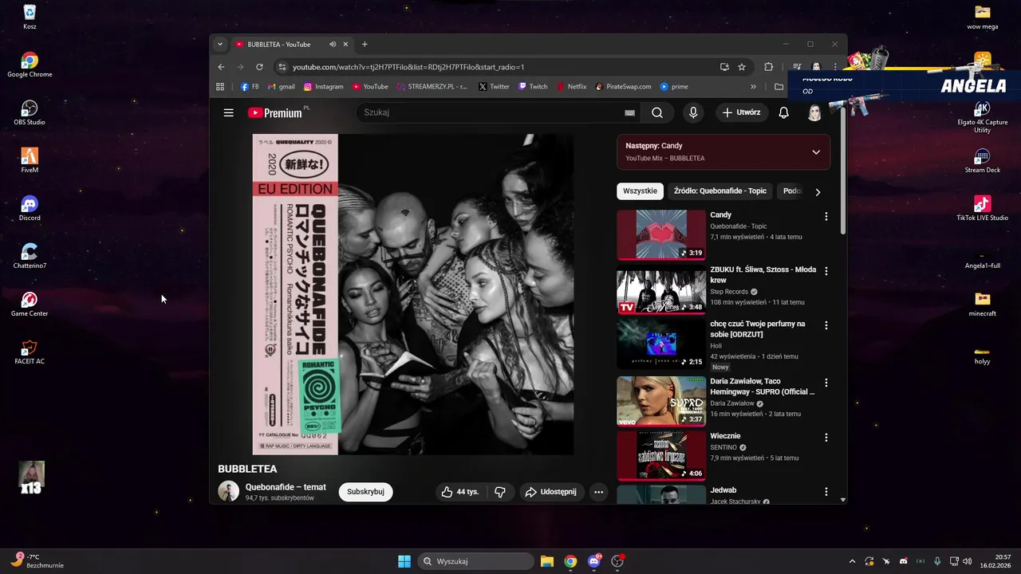Open the STREAMERZY.PL bookmark
1021x574 pixels.
pyautogui.click(x=432, y=86)
